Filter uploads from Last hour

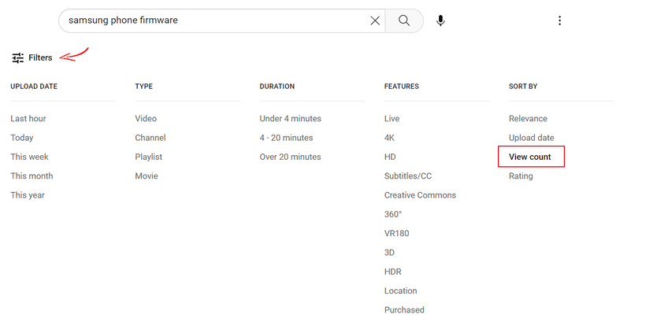coord(28,119)
